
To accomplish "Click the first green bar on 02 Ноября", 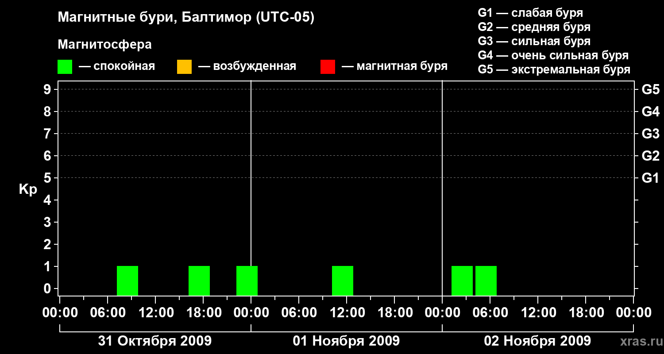I will coord(462,281).
